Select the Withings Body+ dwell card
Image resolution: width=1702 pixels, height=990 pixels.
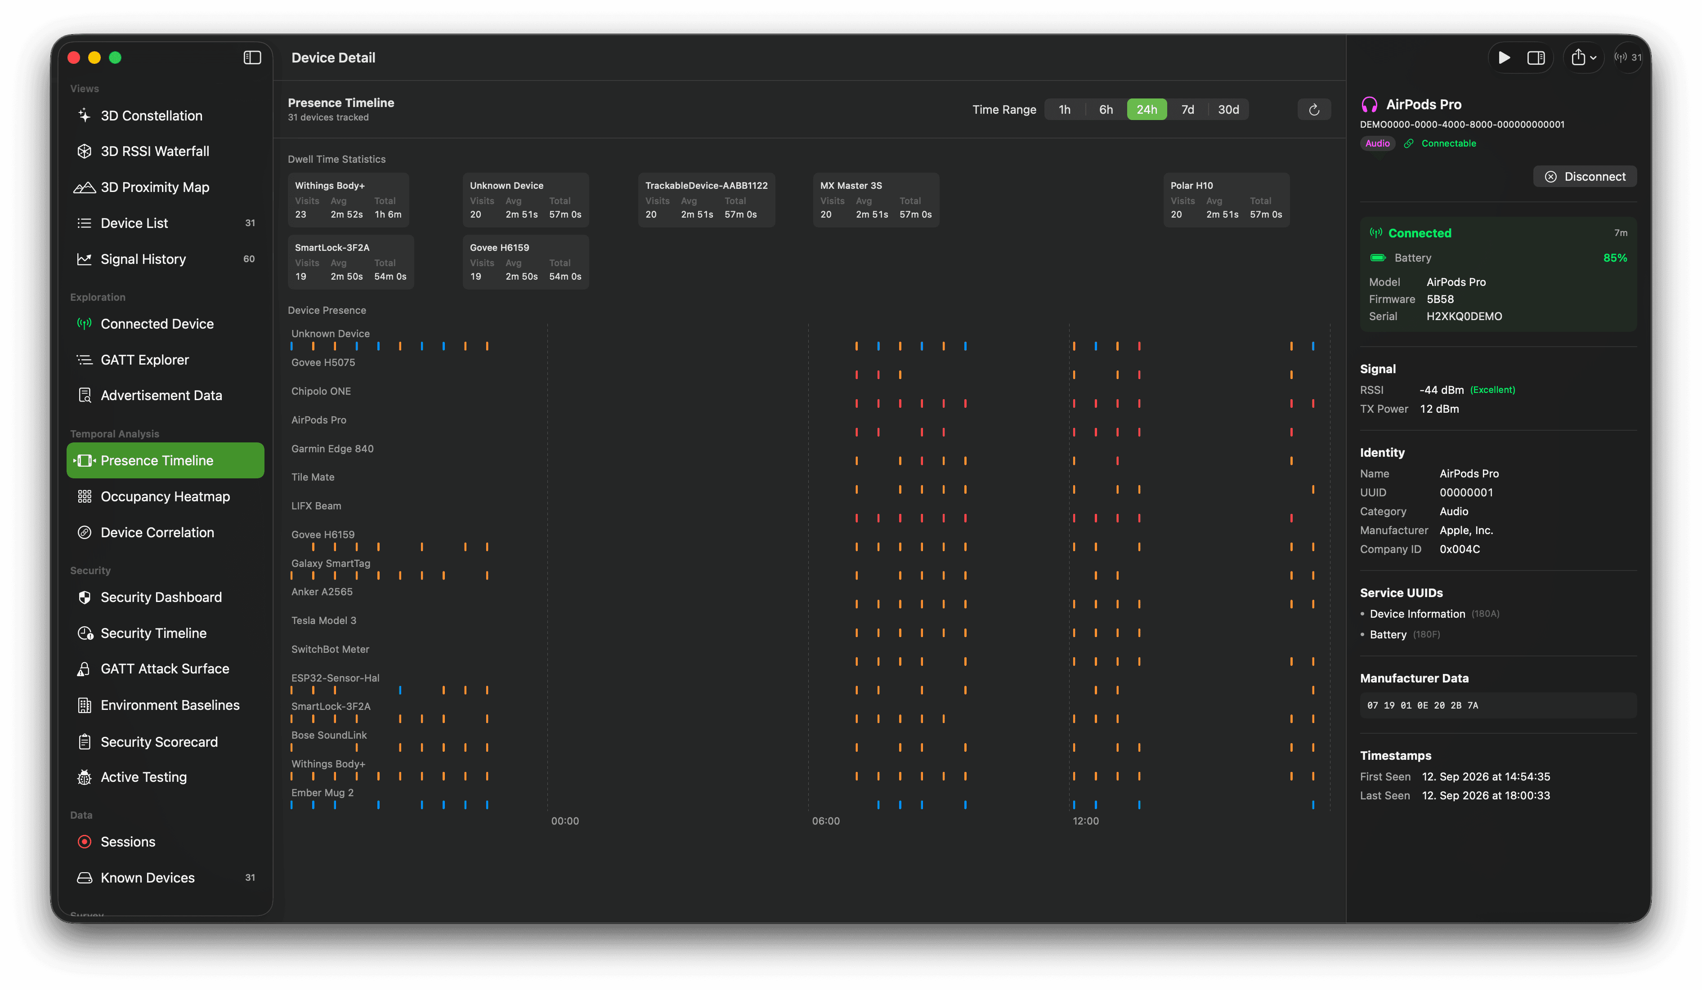(x=349, y=200)
